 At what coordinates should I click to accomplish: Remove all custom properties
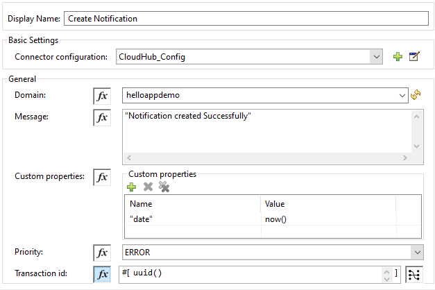click(164, 186)
